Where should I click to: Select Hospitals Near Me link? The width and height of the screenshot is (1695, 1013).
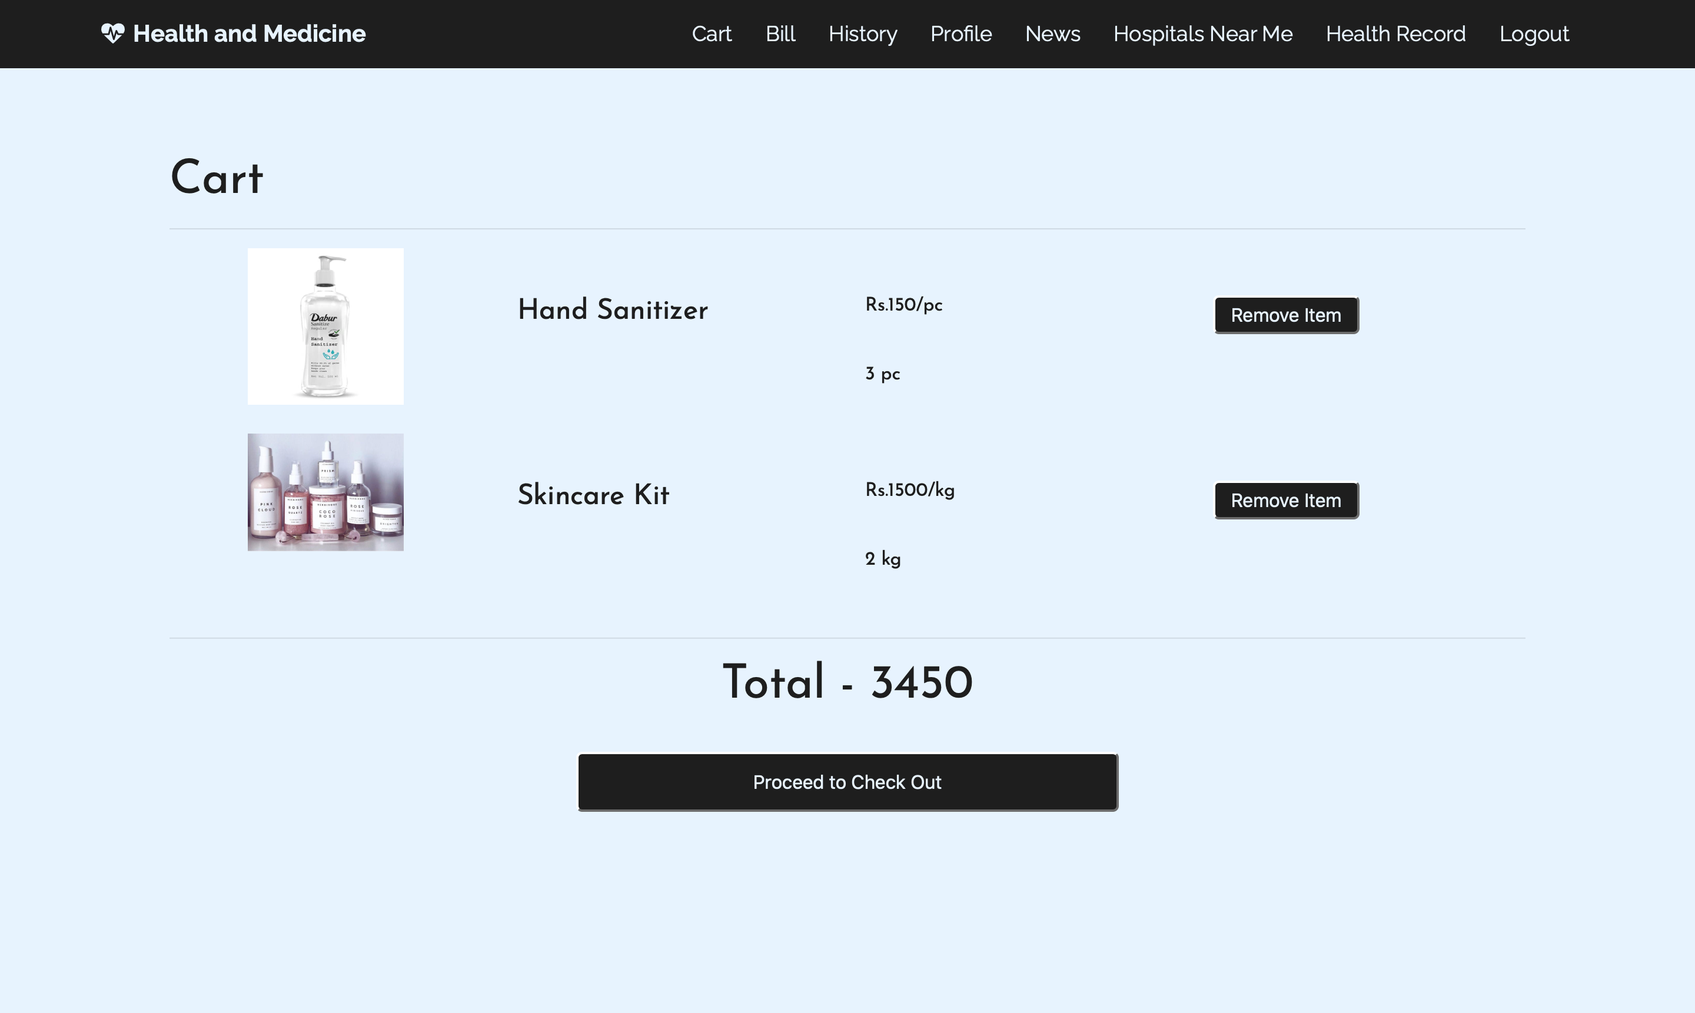coord(1202,34)
